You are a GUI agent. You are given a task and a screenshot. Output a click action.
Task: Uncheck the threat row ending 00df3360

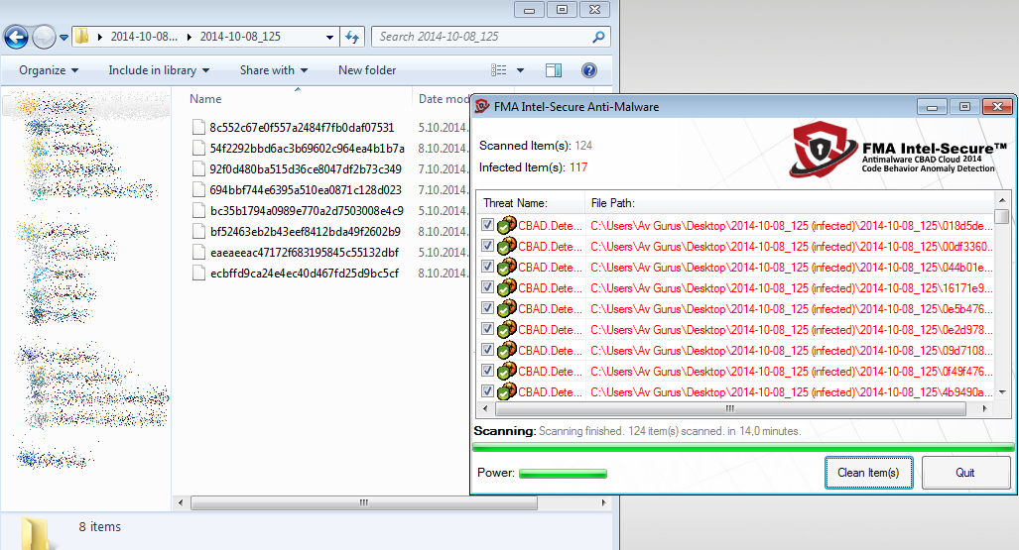tap(487, 246)
